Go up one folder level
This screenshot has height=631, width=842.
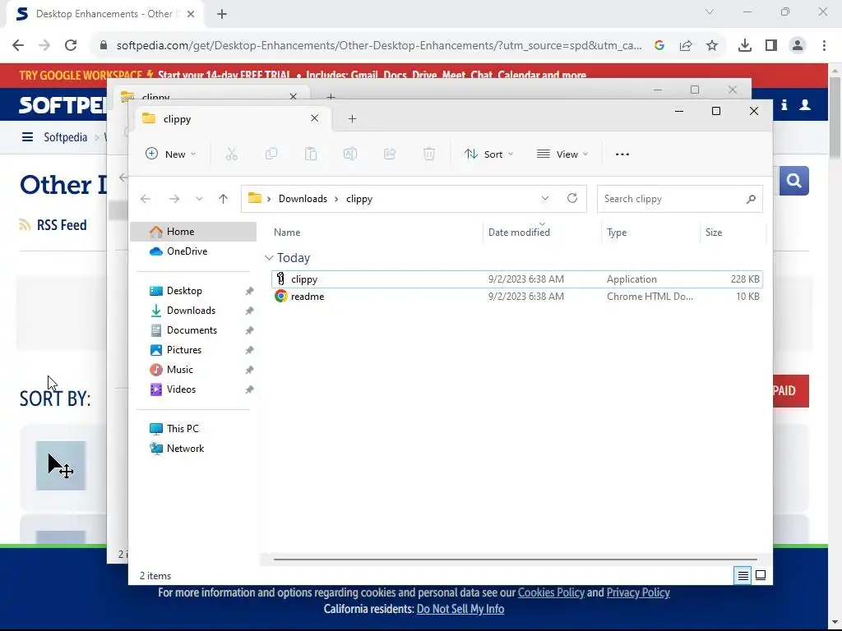click(224, 199)
